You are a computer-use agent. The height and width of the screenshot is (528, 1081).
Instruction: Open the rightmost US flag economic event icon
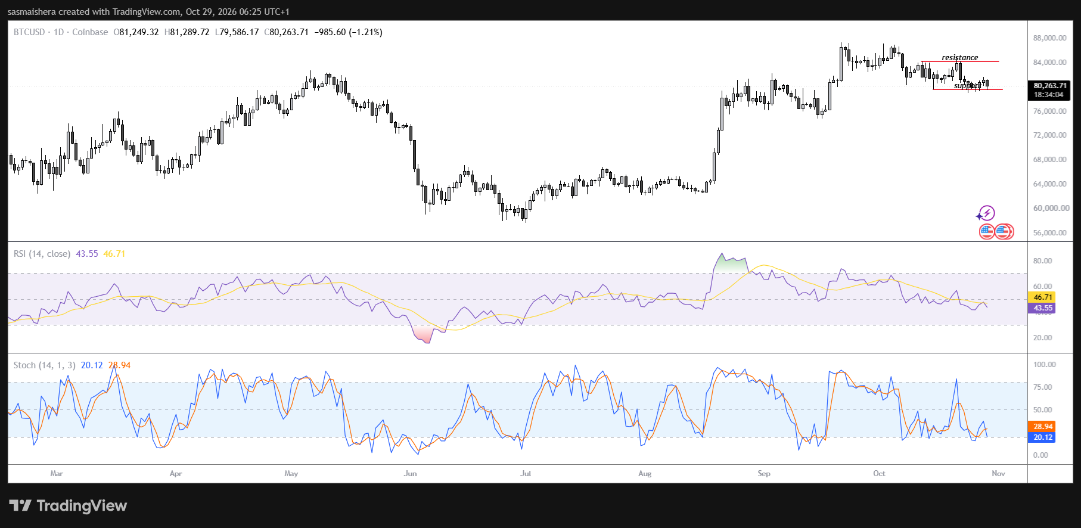[1004, 231]
